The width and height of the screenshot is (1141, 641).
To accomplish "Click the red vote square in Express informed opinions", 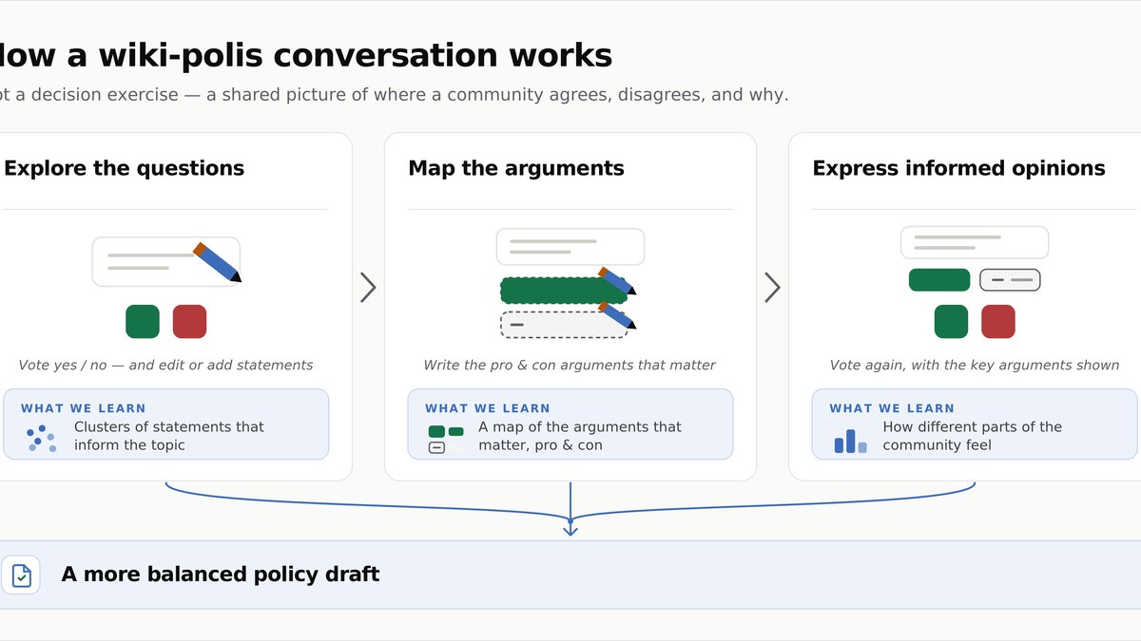I will coord(998,322).
